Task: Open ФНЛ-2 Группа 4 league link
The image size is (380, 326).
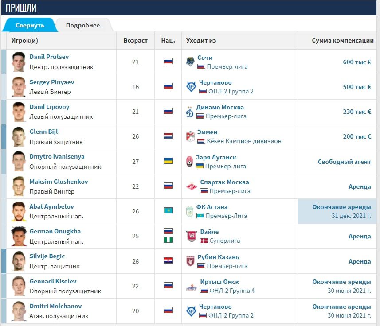Action: (x=232, y=291)
